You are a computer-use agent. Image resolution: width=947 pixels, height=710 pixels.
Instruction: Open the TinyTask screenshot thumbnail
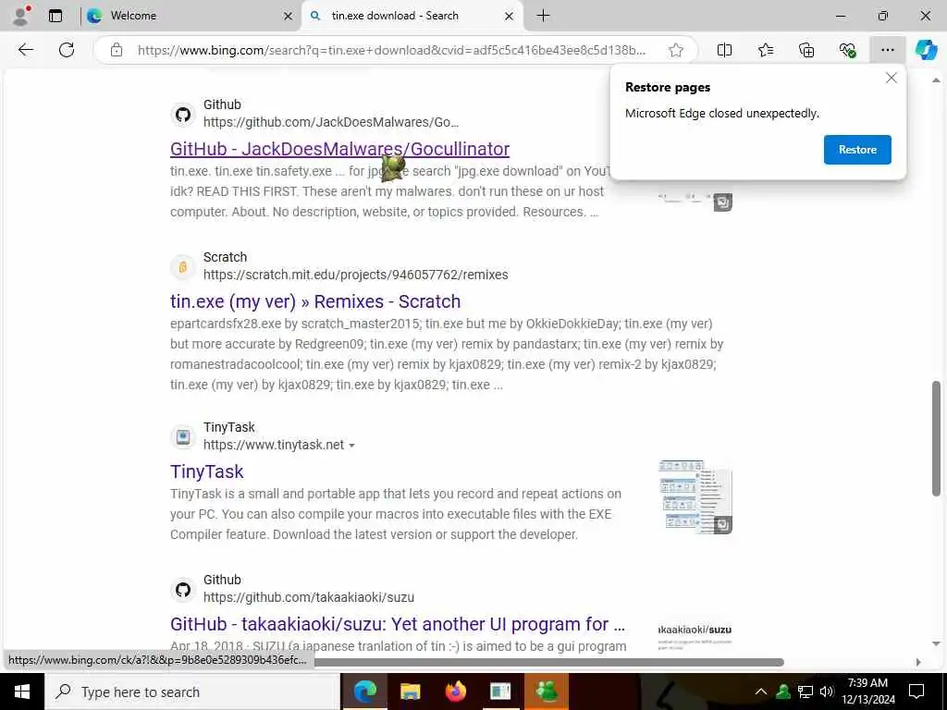695,496
